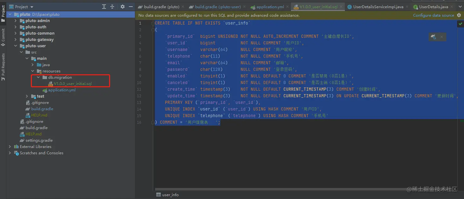Image resolution: width=464 pixels, height=199 pixels.
Task: Click the user_info breadcrumb at bottom
Action: click(x=167, y=195)
